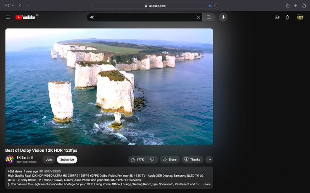Open the Share dialog for the video

tap(169, 159)
